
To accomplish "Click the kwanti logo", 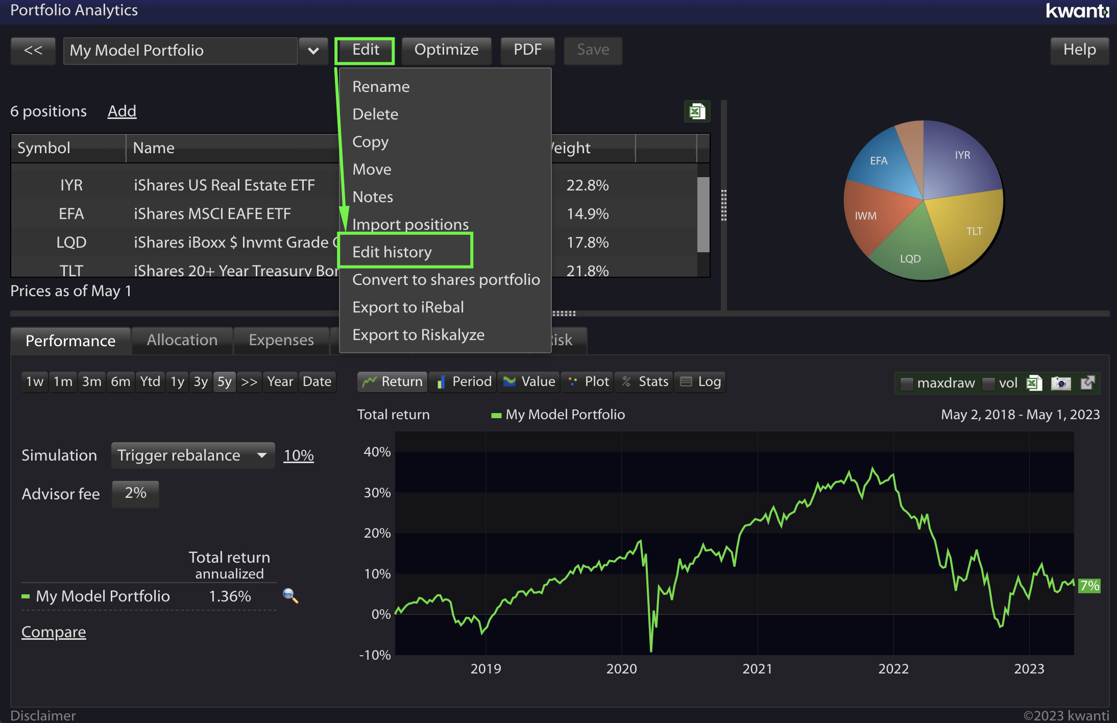I will [x=1077, y=11].
